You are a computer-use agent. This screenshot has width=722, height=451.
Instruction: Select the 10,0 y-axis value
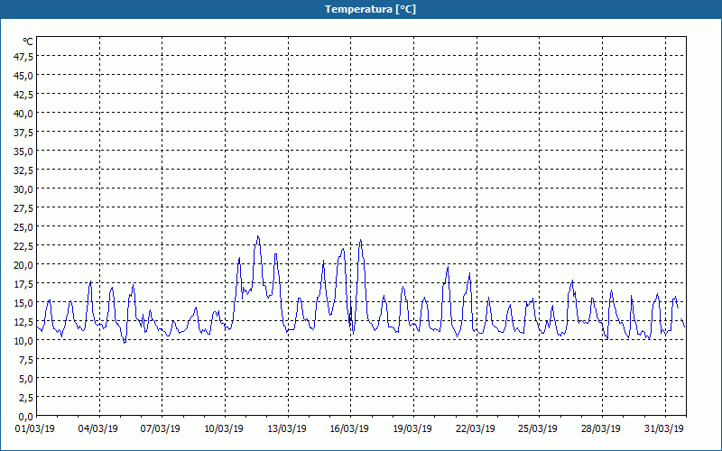(x=23, y=341)
